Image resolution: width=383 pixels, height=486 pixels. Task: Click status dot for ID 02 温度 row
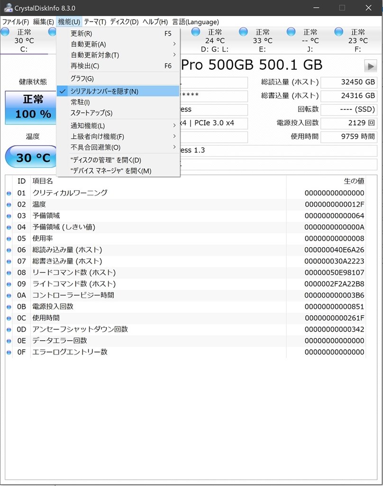(x=9, y=205)
